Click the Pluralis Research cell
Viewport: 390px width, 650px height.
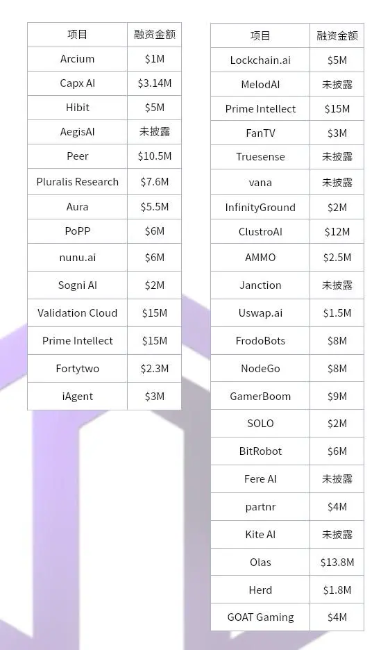(77, 181)
